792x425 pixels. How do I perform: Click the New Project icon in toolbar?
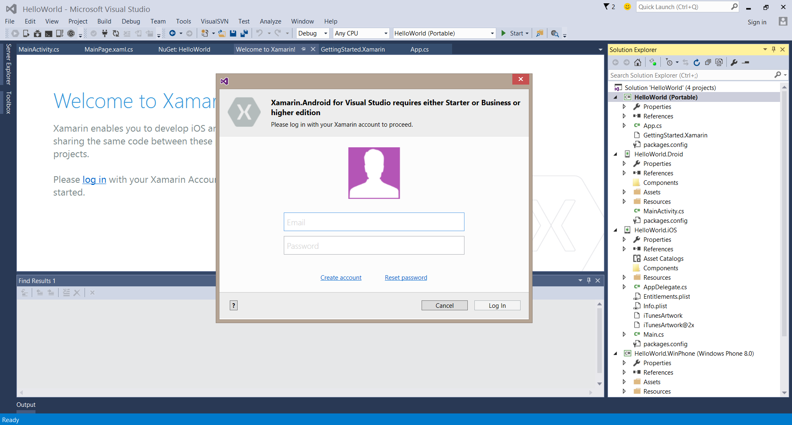click(x=205, y=33)
